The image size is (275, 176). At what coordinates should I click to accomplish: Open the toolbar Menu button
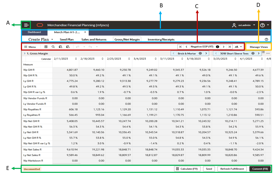(30, 47)
